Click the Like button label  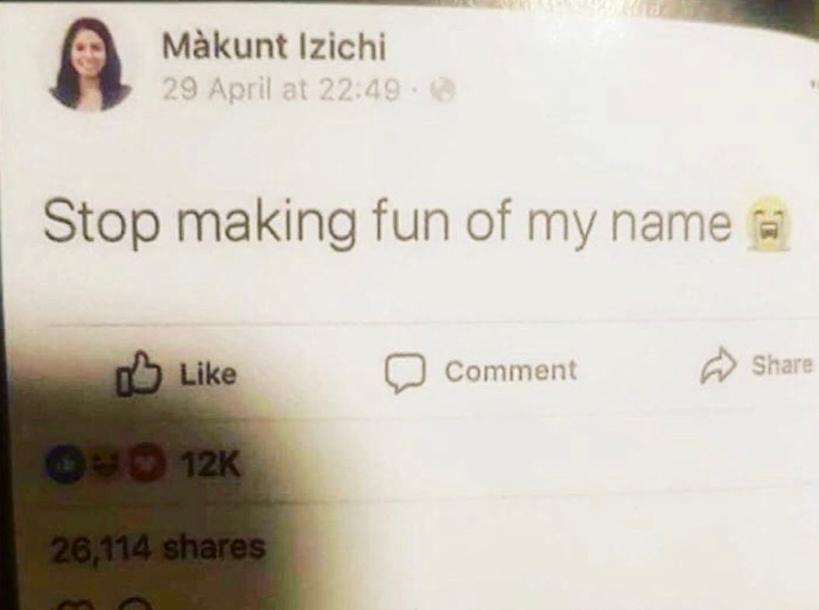coord(208,374)
